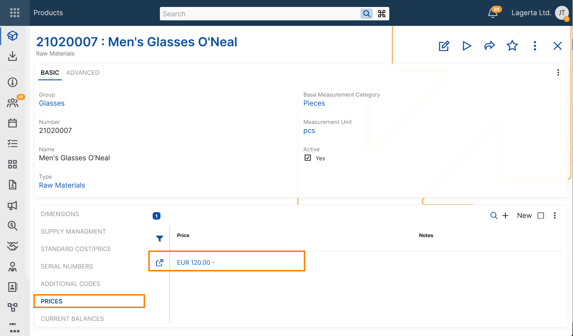
Task: Open the handshake sidebar icon
Action: (x=13, y=246)
